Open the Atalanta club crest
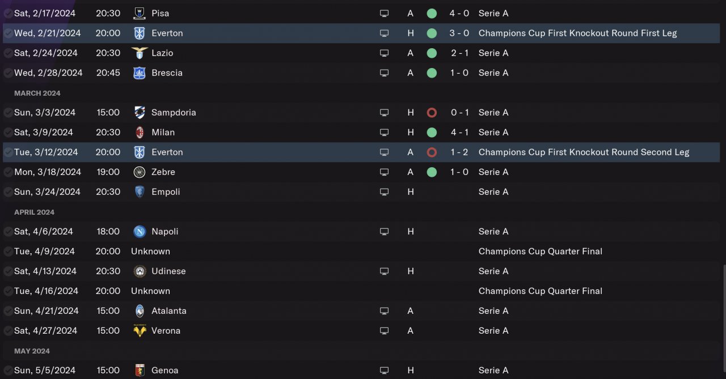 [139, 310]
